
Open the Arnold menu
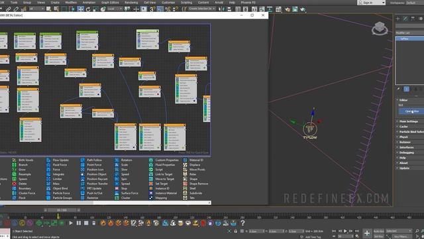click(219, 2)
